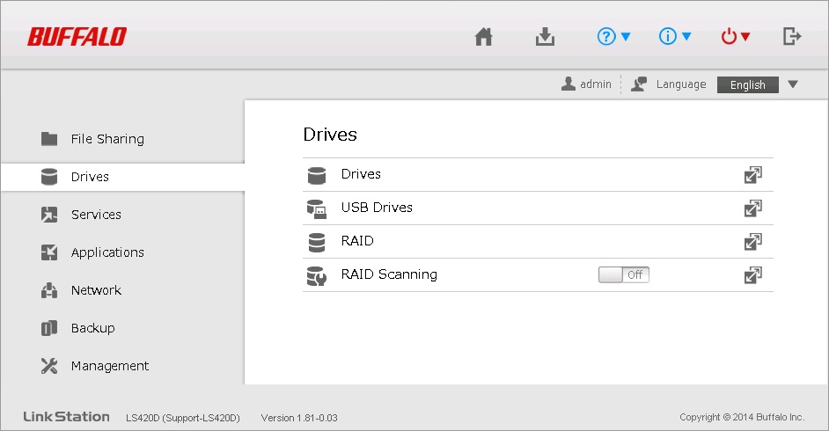
Task: Click the Network sidebar icon
Action: click(49, 290)
